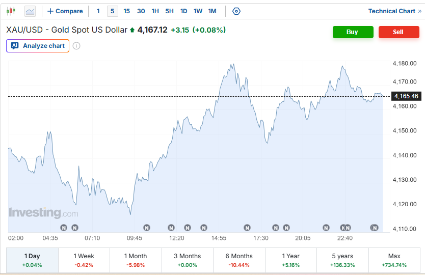
Task: Open chart settings gear icon
Action: (x=236, y=11)
